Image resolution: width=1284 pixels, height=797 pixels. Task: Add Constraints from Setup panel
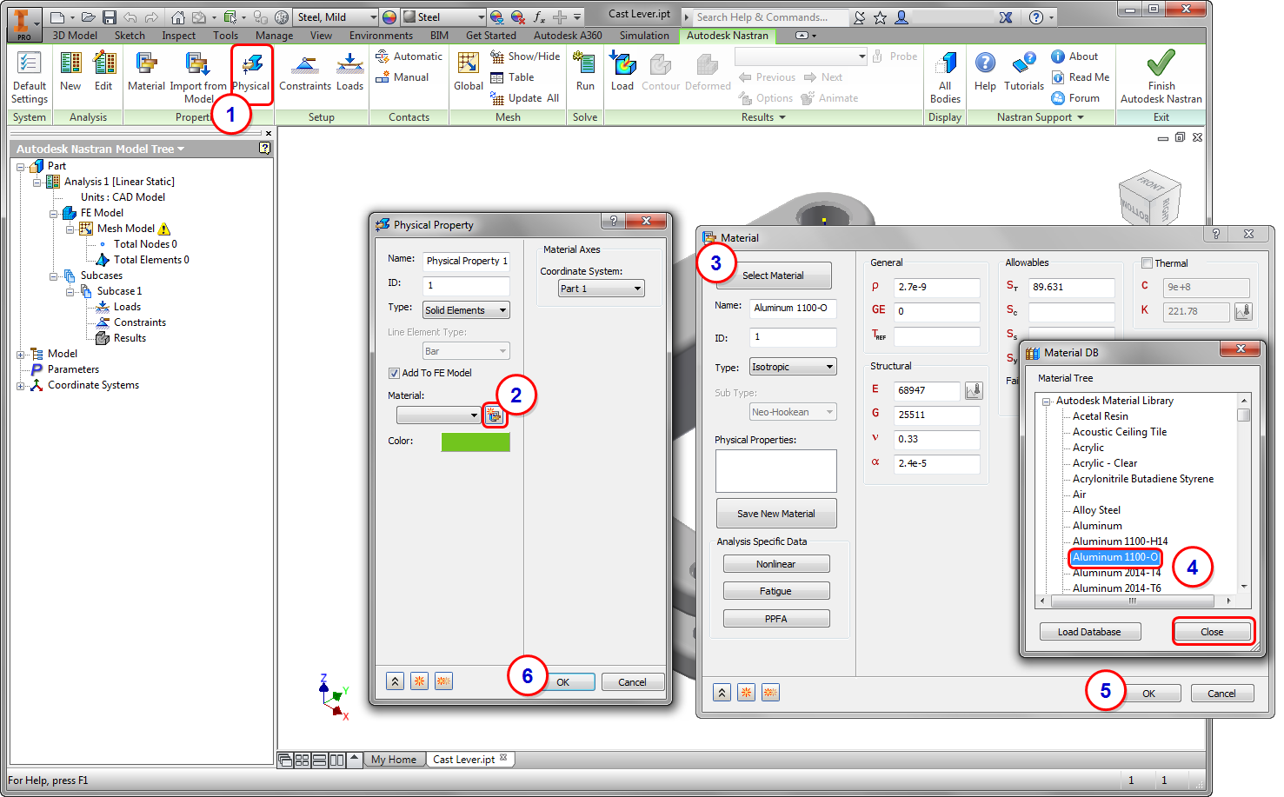[305, 71]
